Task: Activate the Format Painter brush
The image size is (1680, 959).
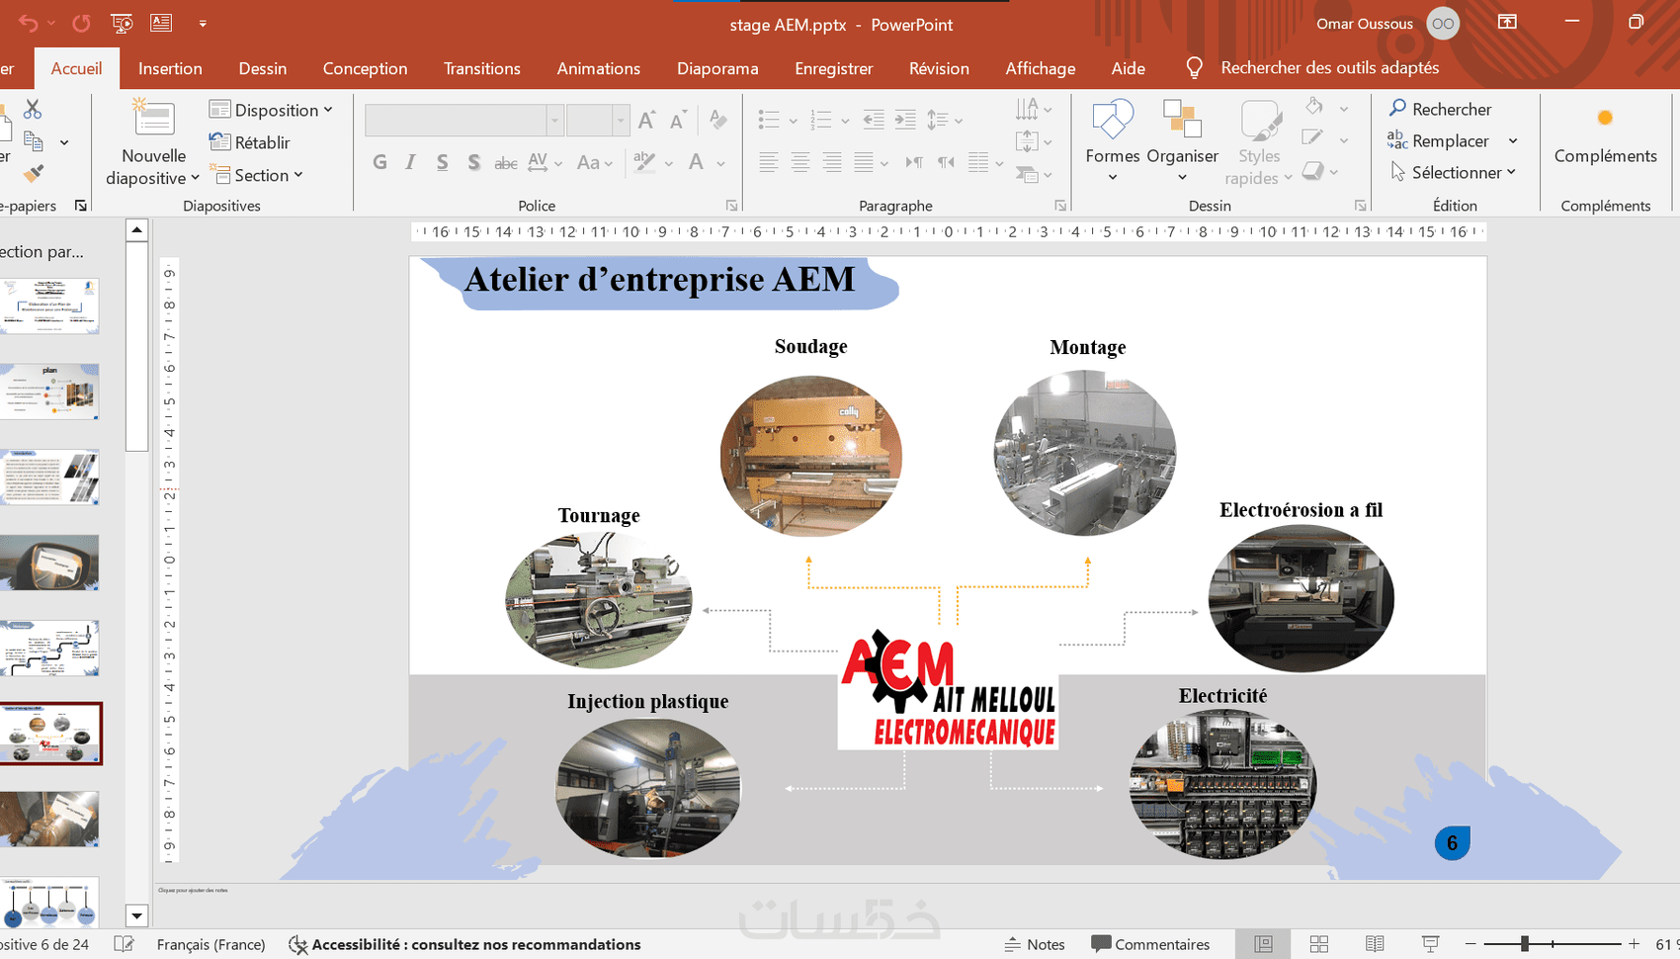Action: tap(34, 174)
